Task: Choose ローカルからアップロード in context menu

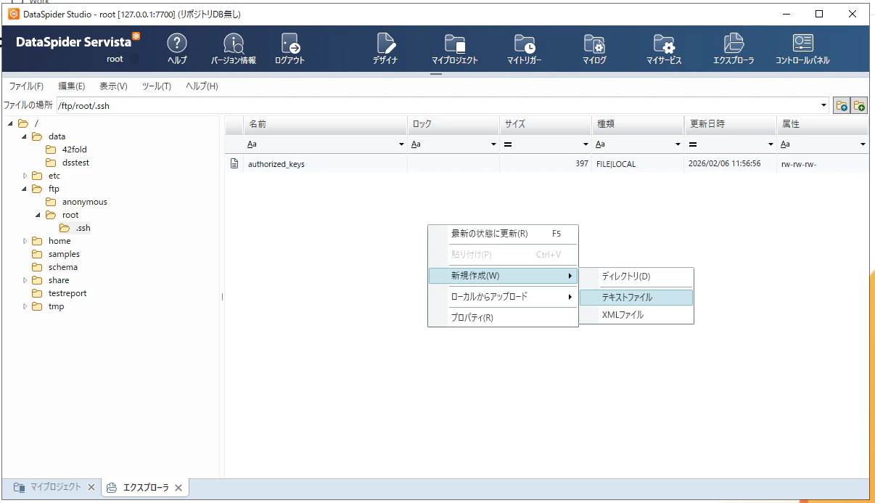Action: tap(503, 296)
